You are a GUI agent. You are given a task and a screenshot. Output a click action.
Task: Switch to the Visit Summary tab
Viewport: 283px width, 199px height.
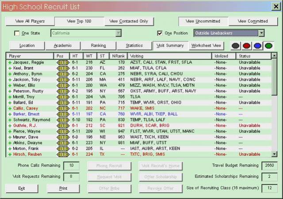point(170,46)
